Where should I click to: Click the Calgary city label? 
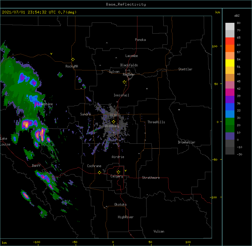click(x=117, y=176)
